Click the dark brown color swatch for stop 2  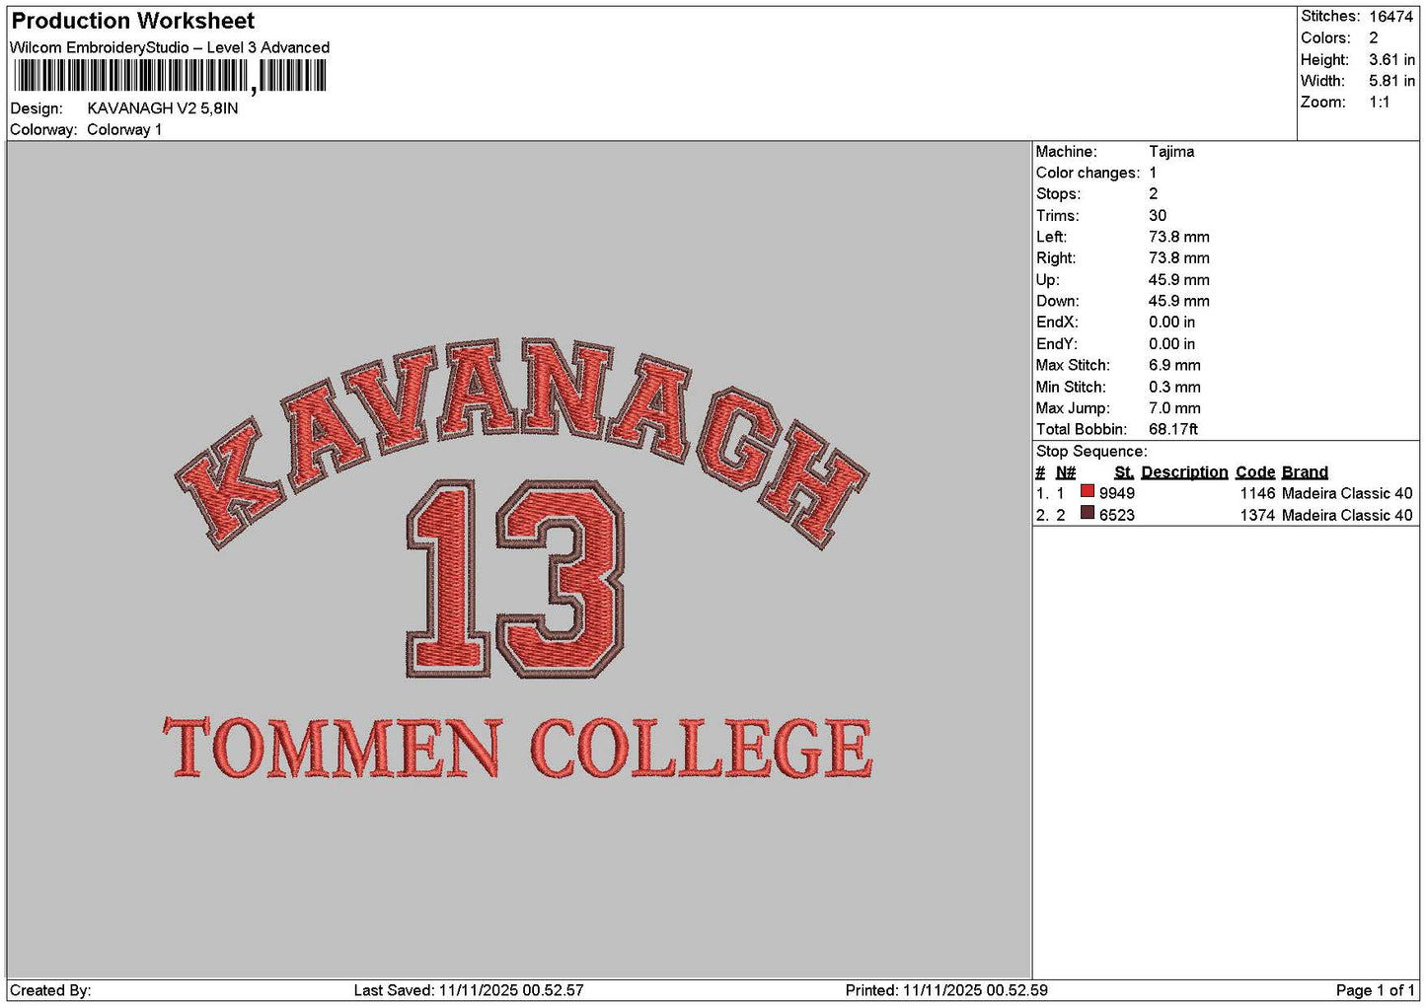point(1087,513)
